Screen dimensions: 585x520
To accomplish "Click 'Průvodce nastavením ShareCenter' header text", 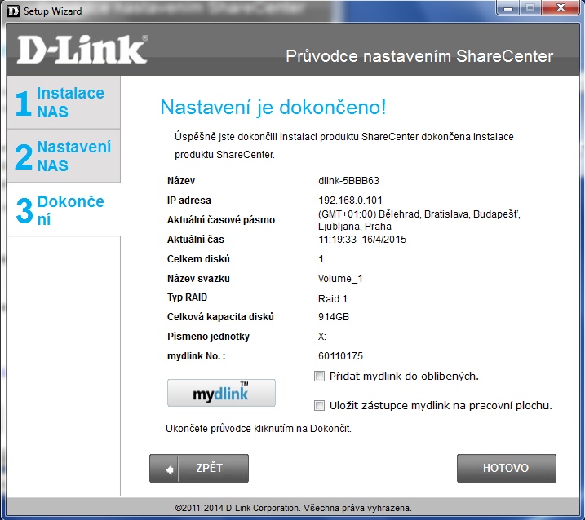I will (x=419, y=56).
